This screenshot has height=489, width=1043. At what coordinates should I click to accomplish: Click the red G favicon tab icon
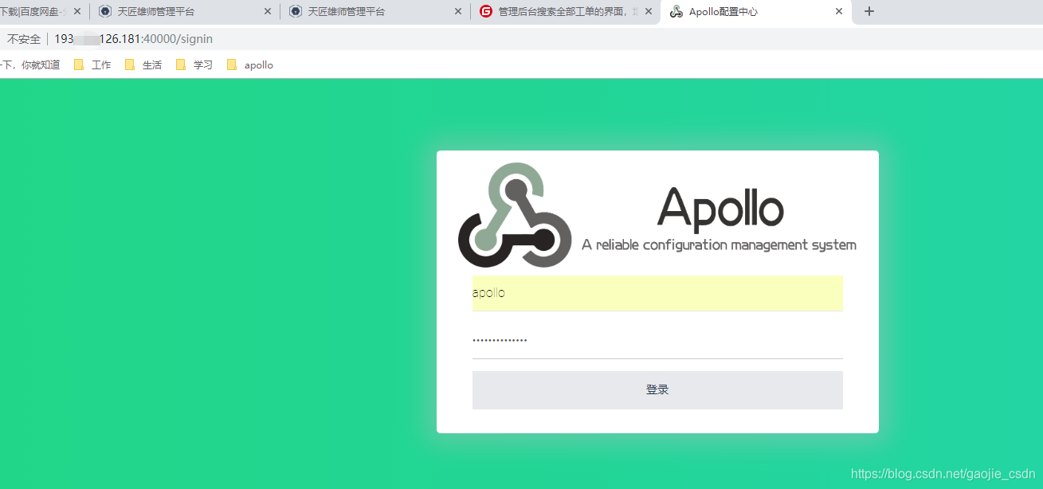[486, 12]
